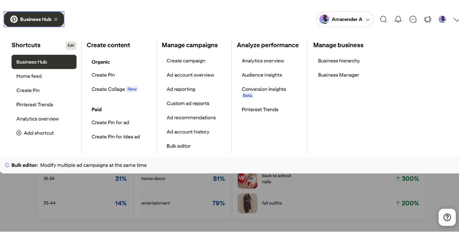Select Business Manager under Manage business
Image resolution: width=459 pixels, height=240 pixels.
339,75
